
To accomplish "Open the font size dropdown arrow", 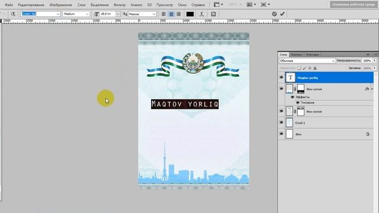I will [118, 14].
